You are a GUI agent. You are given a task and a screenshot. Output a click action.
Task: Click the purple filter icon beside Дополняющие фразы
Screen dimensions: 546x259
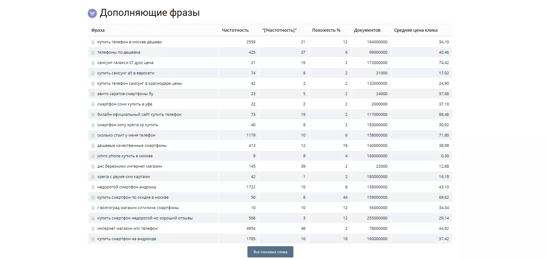[x=92, y=13]
